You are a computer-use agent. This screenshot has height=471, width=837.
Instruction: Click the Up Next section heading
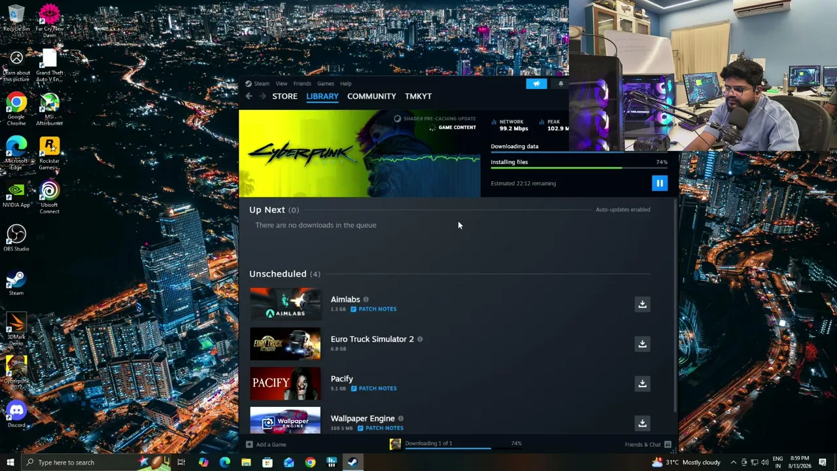click(267, 209)
